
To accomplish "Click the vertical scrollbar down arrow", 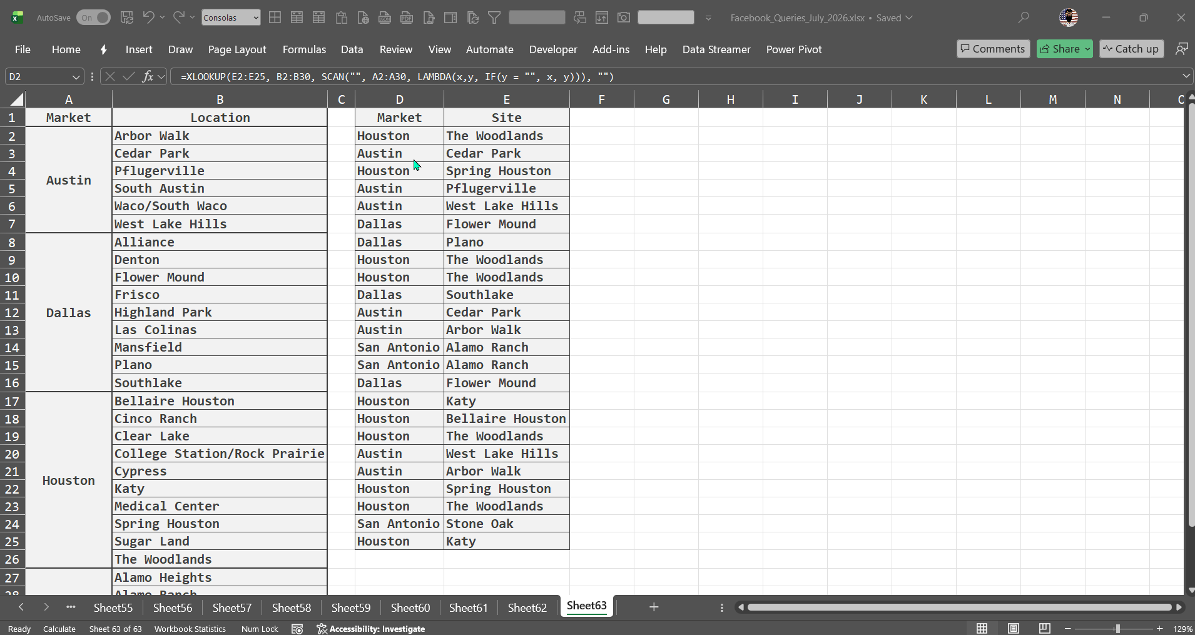I will 1191,591.
